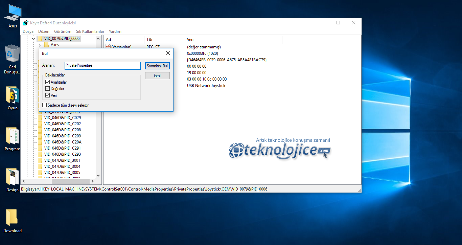Click the folder icon of VID_046D&PID_C20A
Screen dimensions: 462x245
[40, 142]
